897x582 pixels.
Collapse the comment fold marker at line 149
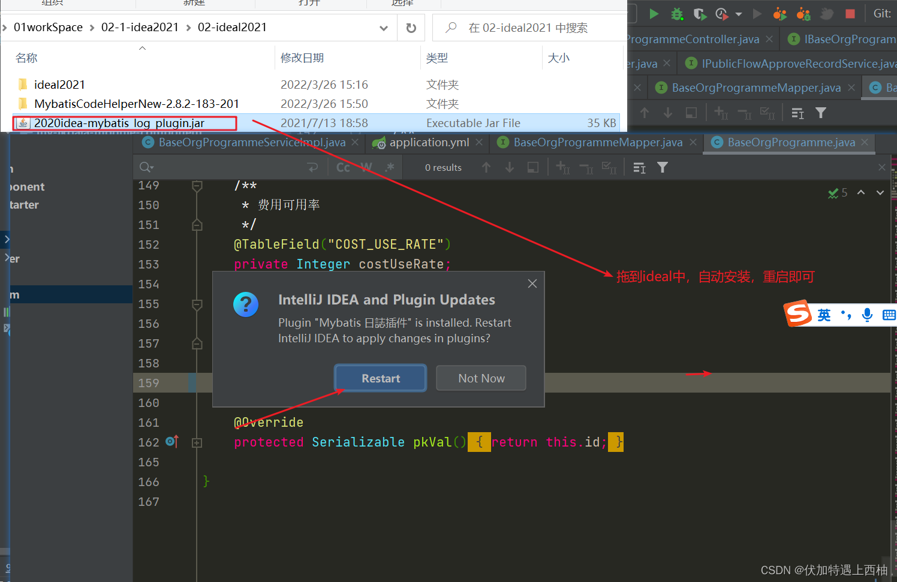[197, 186]
